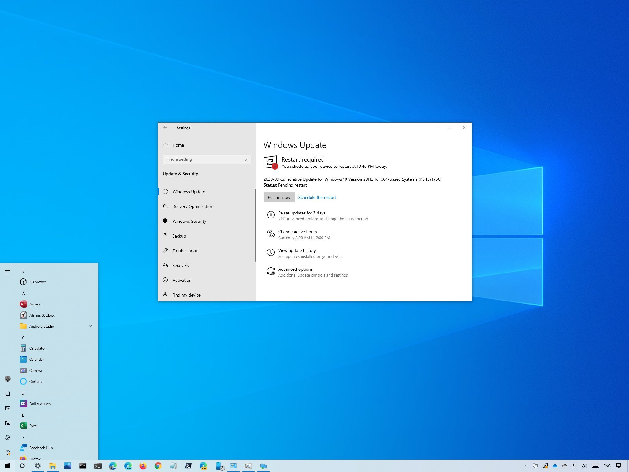This screenshot has height=472, width=629.
Task: Collapse the Start menu hamburger navigation
Action: (8, 272)
